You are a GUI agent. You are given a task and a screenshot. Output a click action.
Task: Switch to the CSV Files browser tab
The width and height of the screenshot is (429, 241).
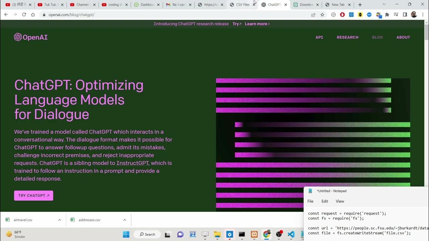point(243,5)
